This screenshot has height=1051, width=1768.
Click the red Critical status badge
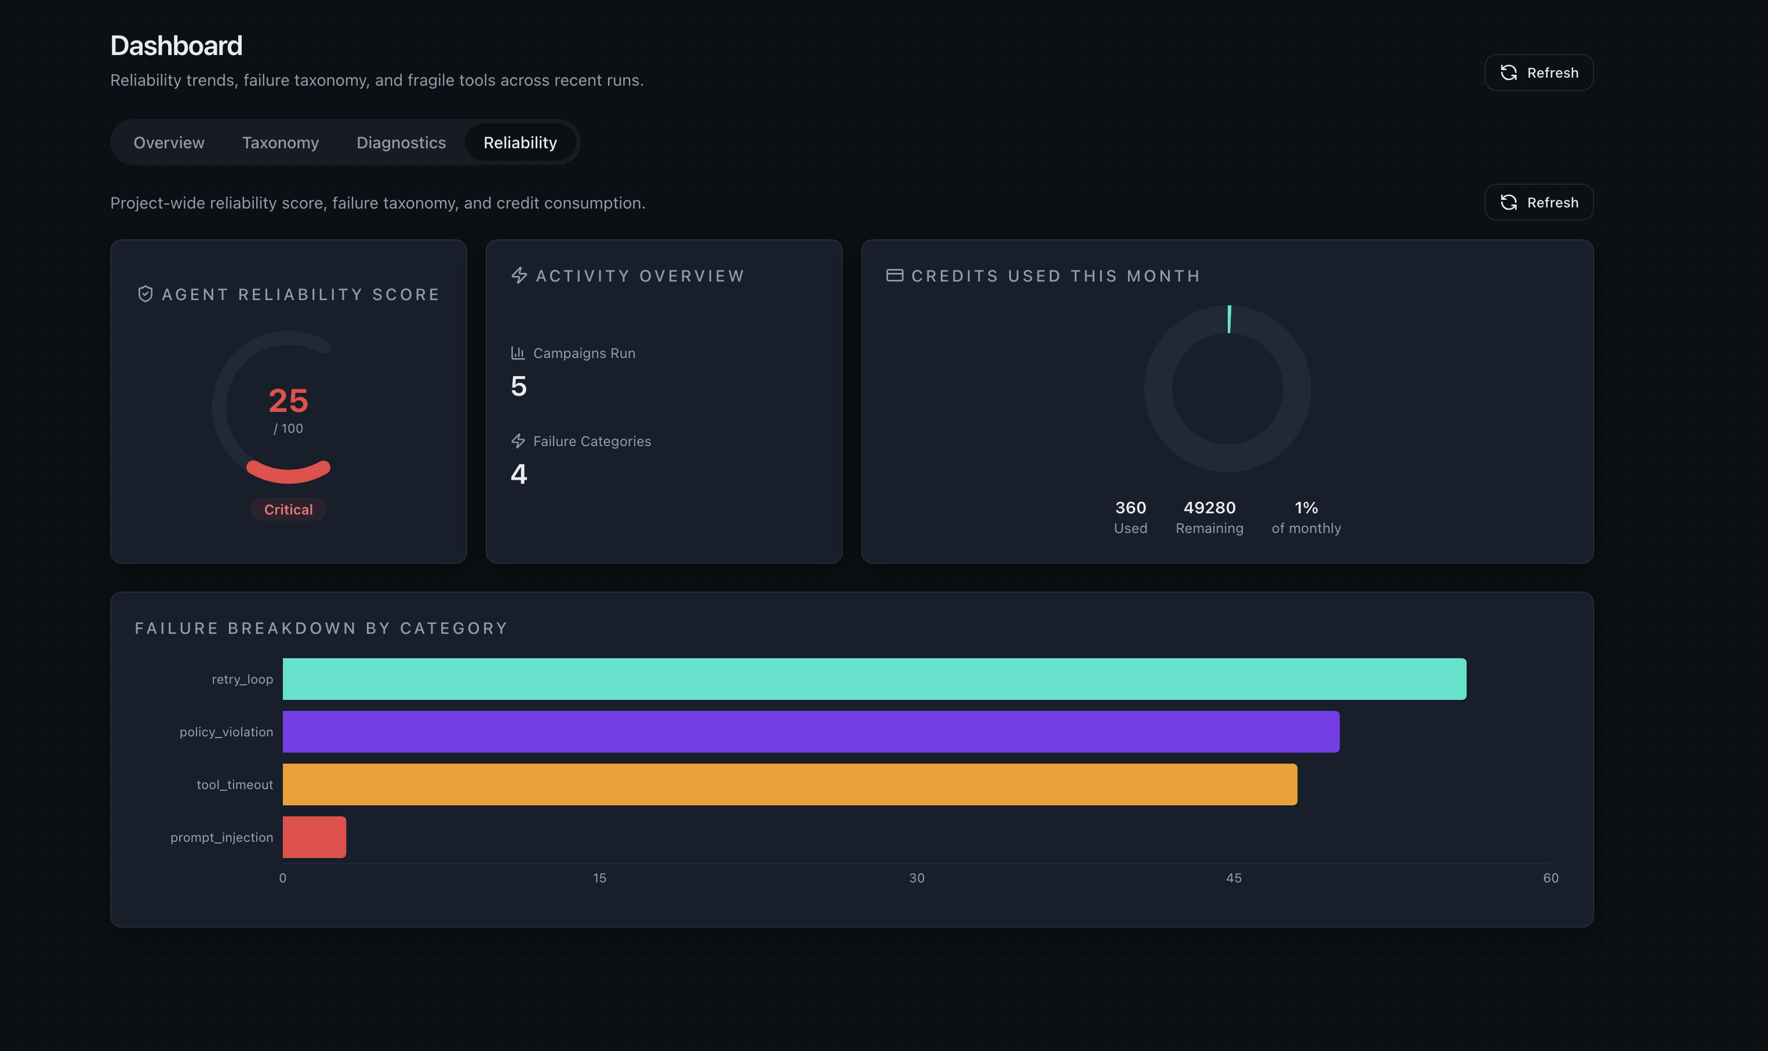(x=289, y=509)
